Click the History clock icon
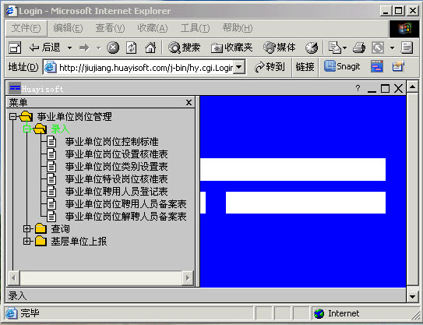This screenshot has width=423, height=325. 312,48
